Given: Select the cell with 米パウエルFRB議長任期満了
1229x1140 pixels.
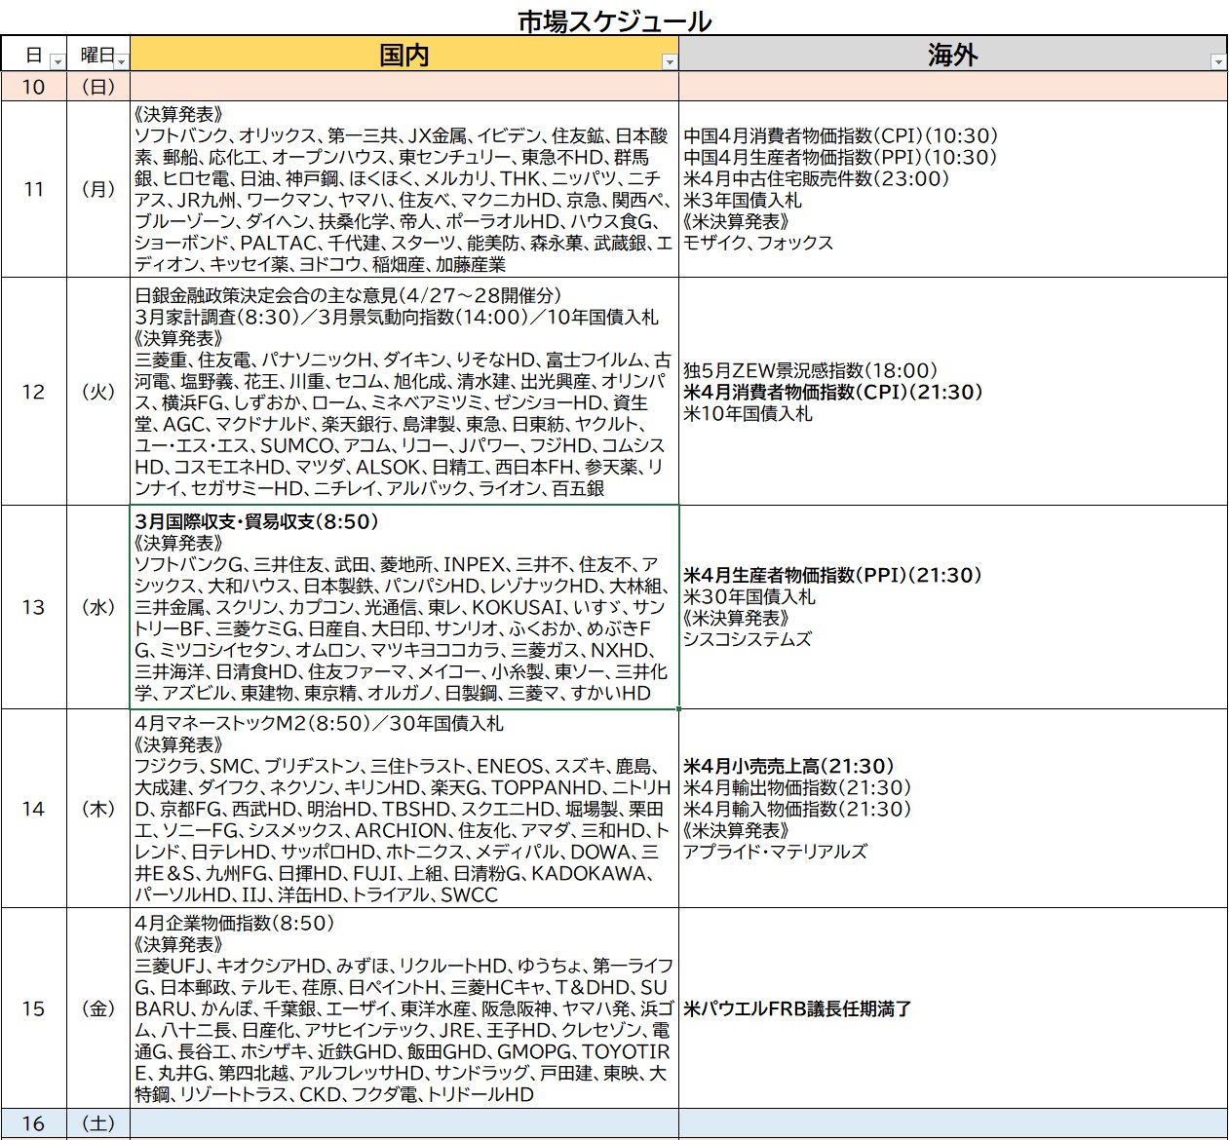Looking at the screenshot, I should pyautogui.click(x=953, y=1008).
